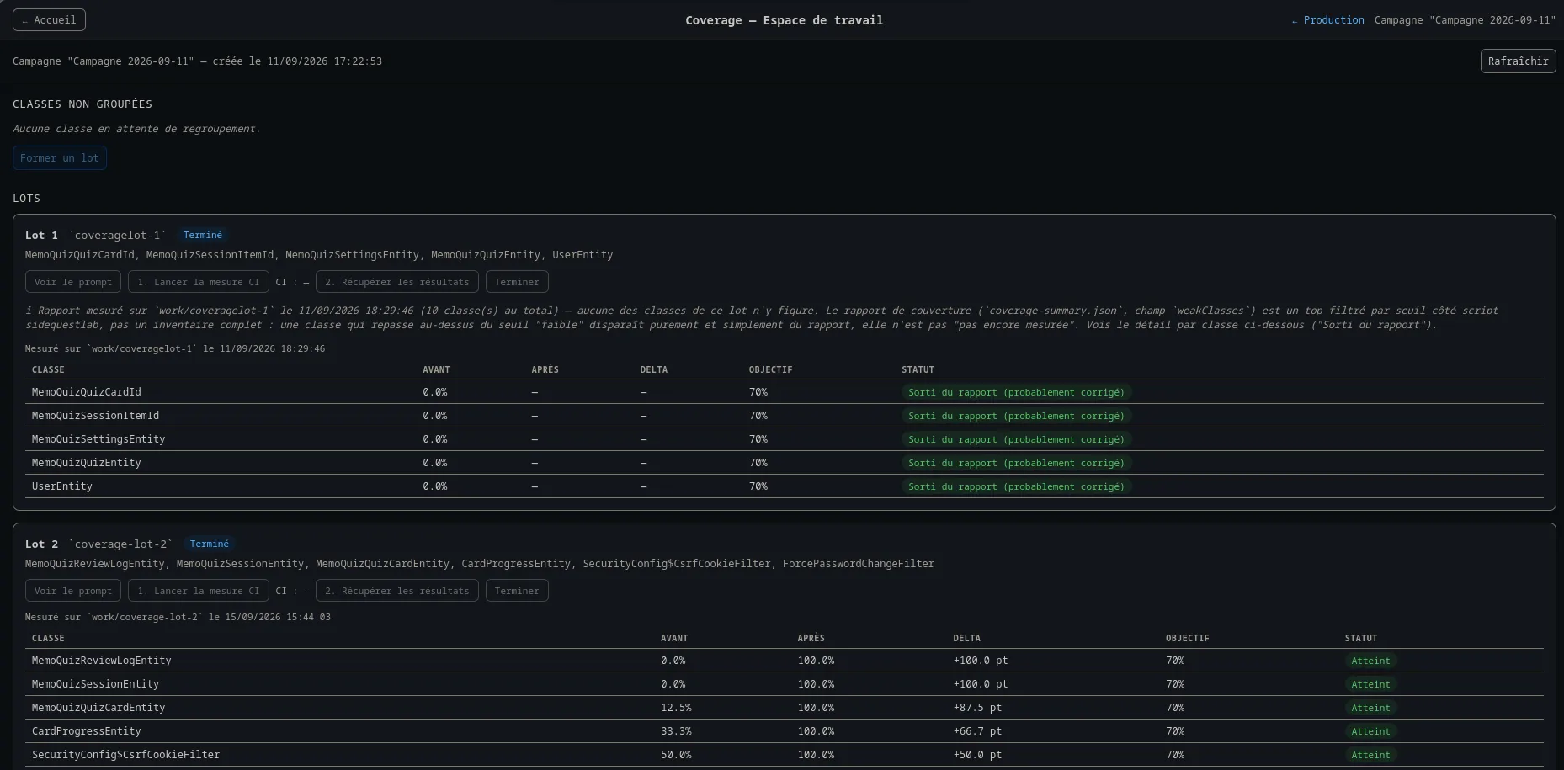This screenshot has width=1564, height=770.
Task: Click Former un lot
Action: [60, 158]
